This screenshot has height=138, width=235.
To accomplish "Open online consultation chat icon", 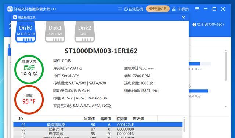I will (x=126, y=9).
